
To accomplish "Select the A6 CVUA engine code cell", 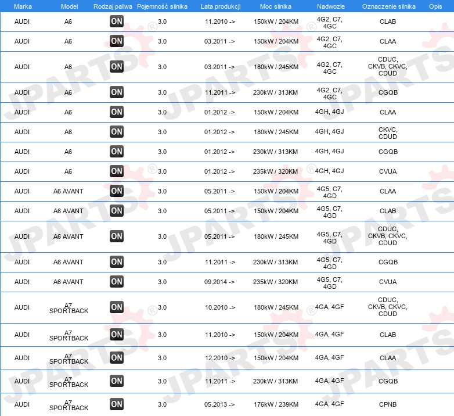I will point(388,171).
